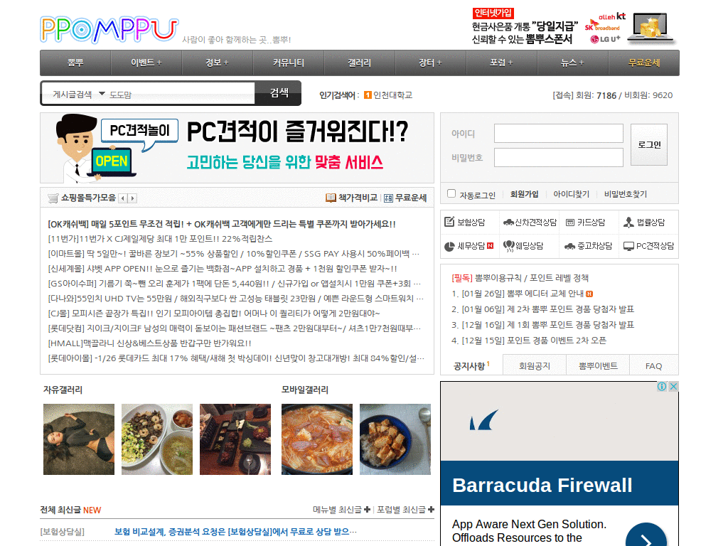
Task: Click the 자유갤러리 section heading
Action: (x=63, y=390)
